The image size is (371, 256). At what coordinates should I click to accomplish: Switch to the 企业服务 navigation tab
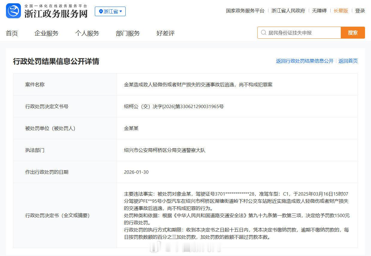tap(46, 33)
